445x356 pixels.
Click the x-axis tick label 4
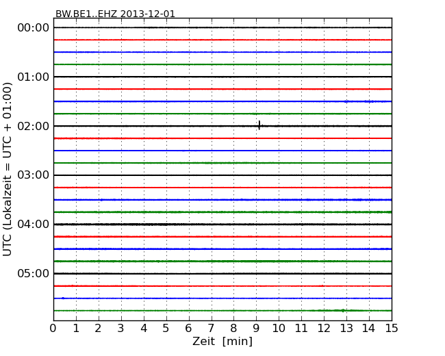[x=144, y=329]
